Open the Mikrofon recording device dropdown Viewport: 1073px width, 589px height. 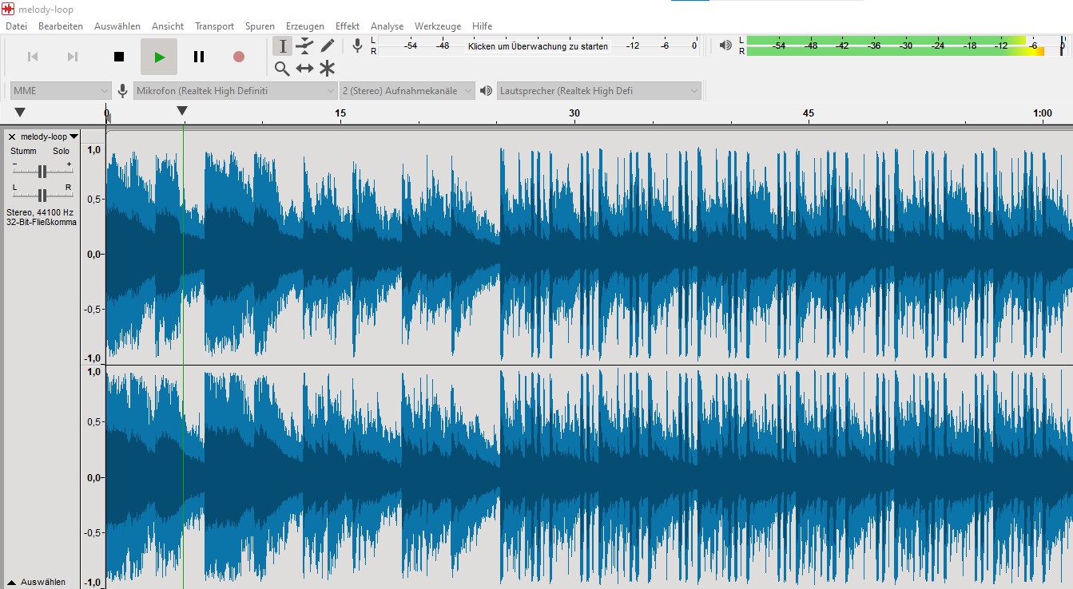tap(235, 91)
